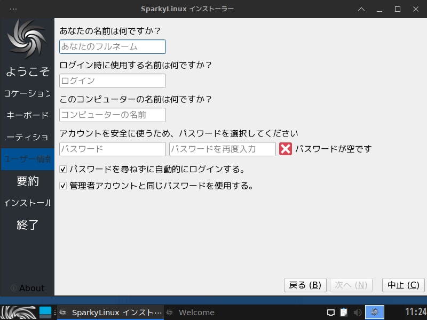
Task: Select the 要約 step in sidebar
Action: pyautogui.click(x=28, y=181)
